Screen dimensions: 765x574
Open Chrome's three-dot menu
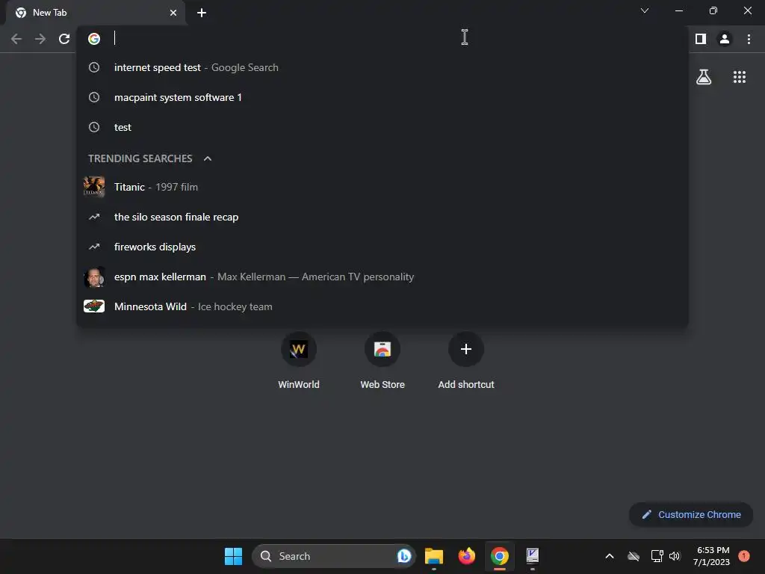click(x=749, y=39)
